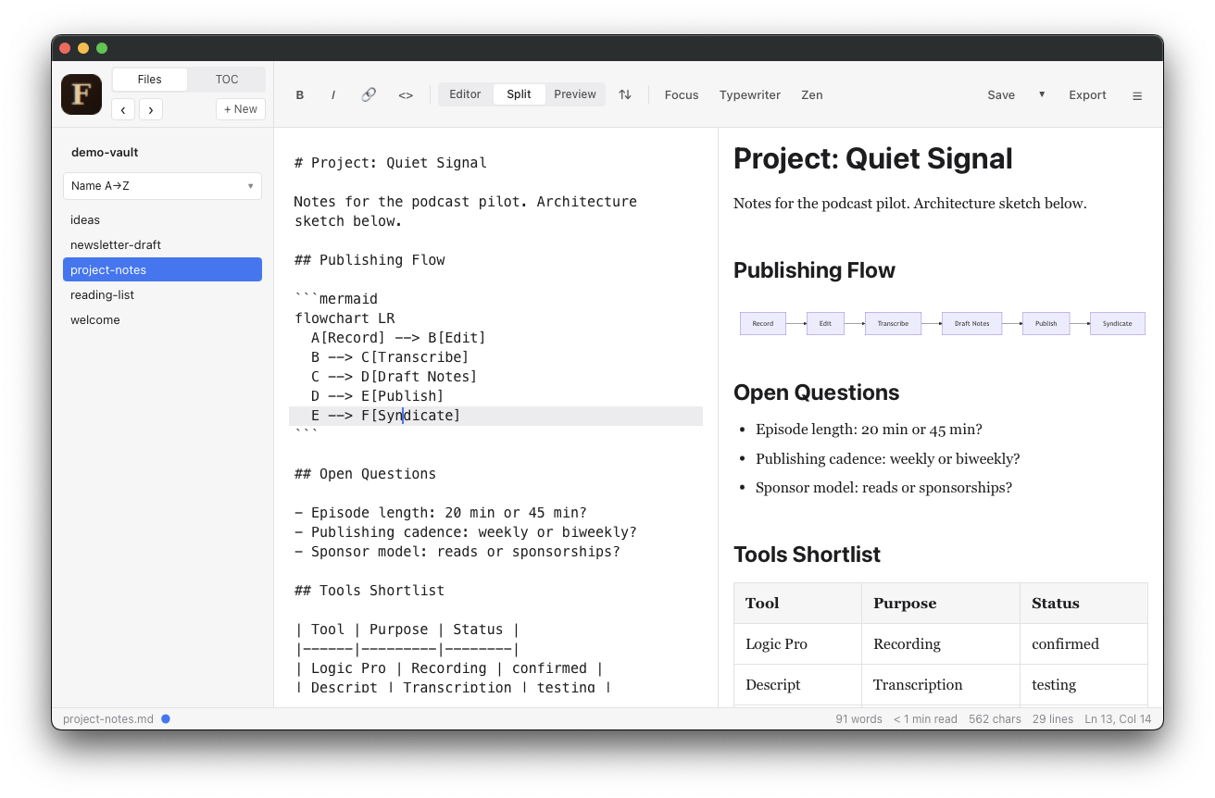
Task: Click the app logo F icon
Action: [x=81, y=94]
